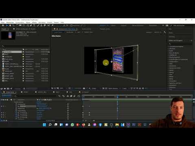Toggle stopwatch for the Ankerpunkt property

(x=16, y=104)
